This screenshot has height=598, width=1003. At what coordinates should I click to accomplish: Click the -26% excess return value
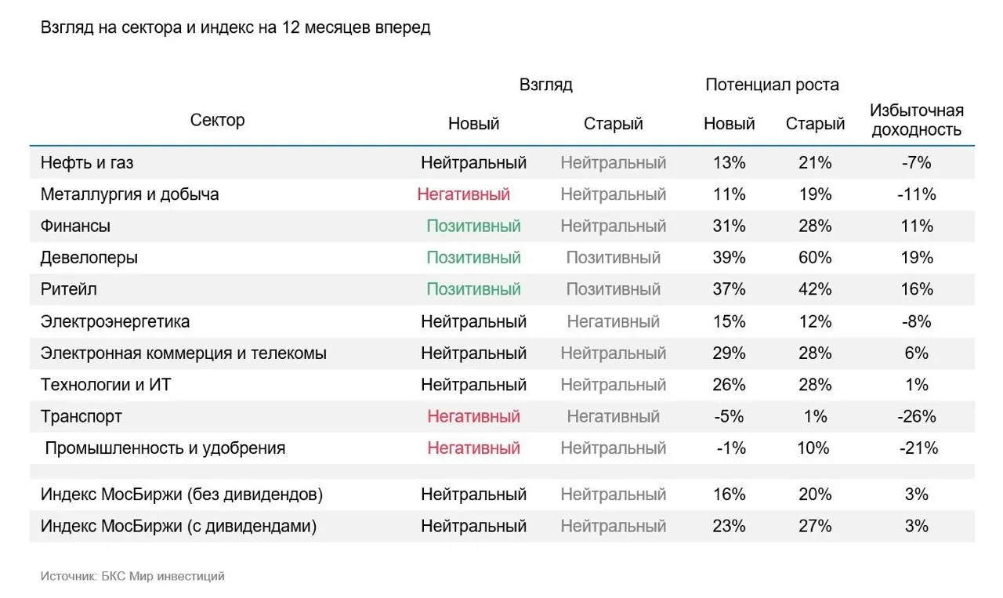[916, 417]
